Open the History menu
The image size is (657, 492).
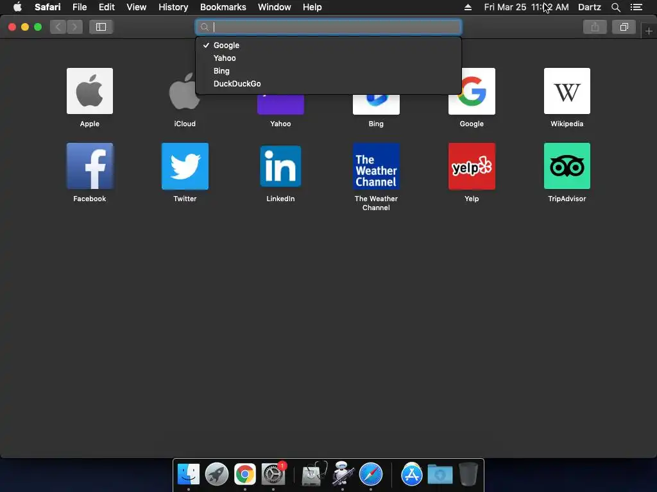[x=173, y=7]
